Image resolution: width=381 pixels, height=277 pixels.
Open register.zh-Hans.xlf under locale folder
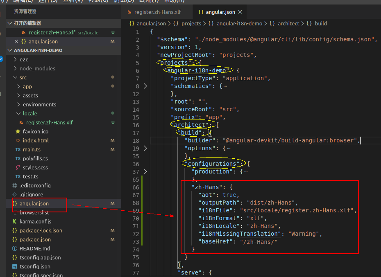pyautogui.click(x=49, y=122)
